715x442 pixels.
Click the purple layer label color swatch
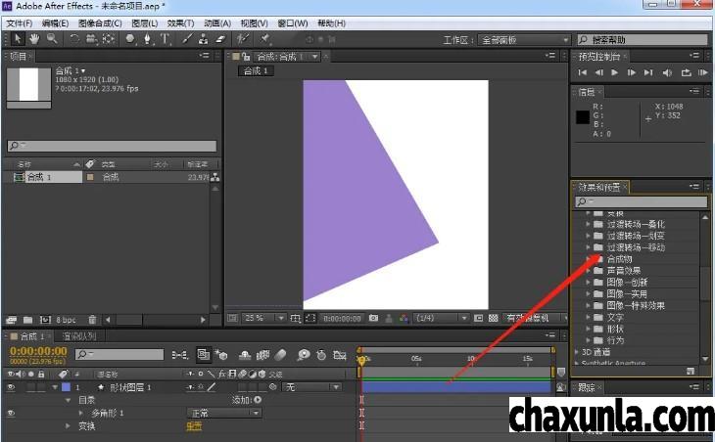(x=66, y=387)
